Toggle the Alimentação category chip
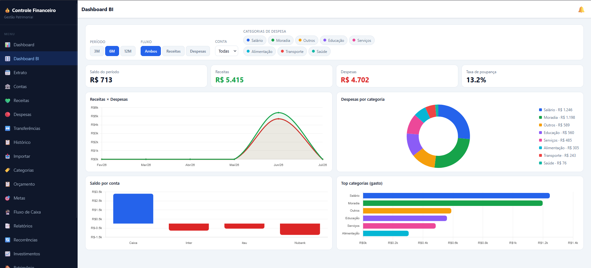 point(259,51)
